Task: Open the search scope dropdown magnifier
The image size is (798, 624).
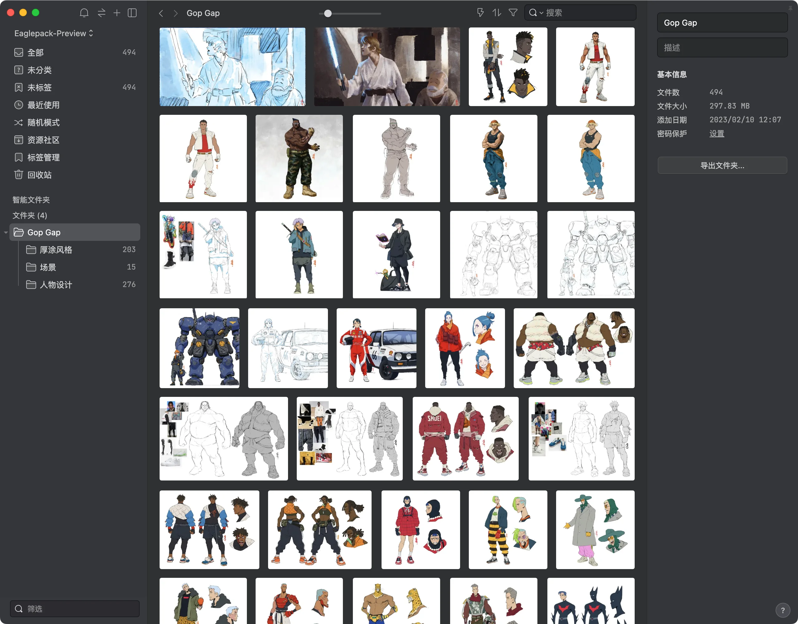Action: tap(536, 13)
